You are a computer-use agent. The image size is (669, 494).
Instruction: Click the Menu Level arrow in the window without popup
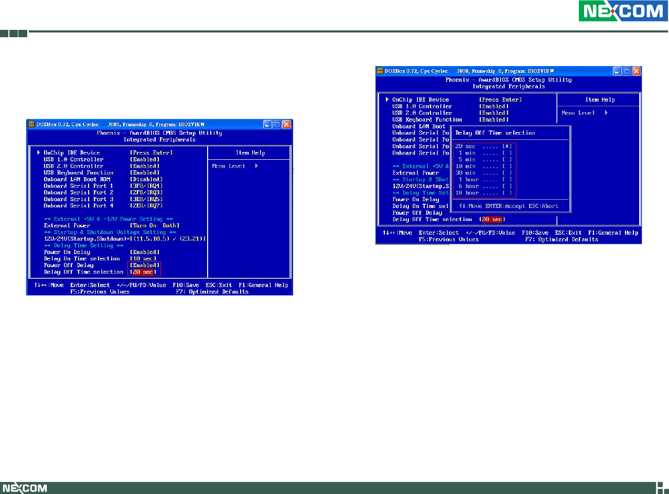[256, 166]
